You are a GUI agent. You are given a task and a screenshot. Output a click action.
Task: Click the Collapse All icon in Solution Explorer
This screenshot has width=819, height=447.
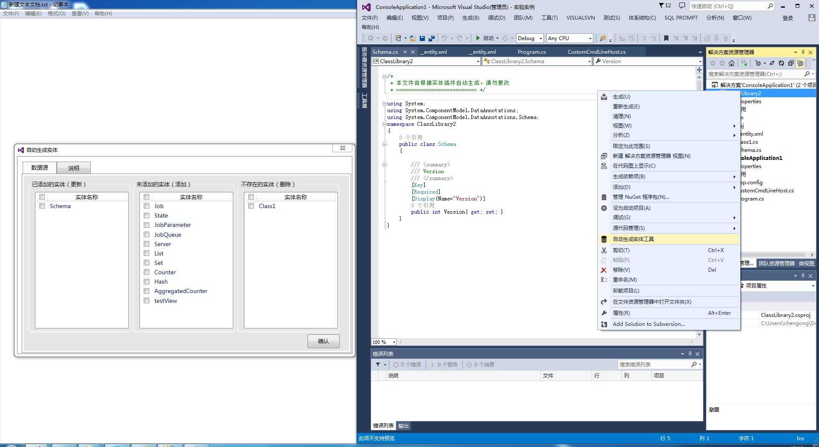791,63
